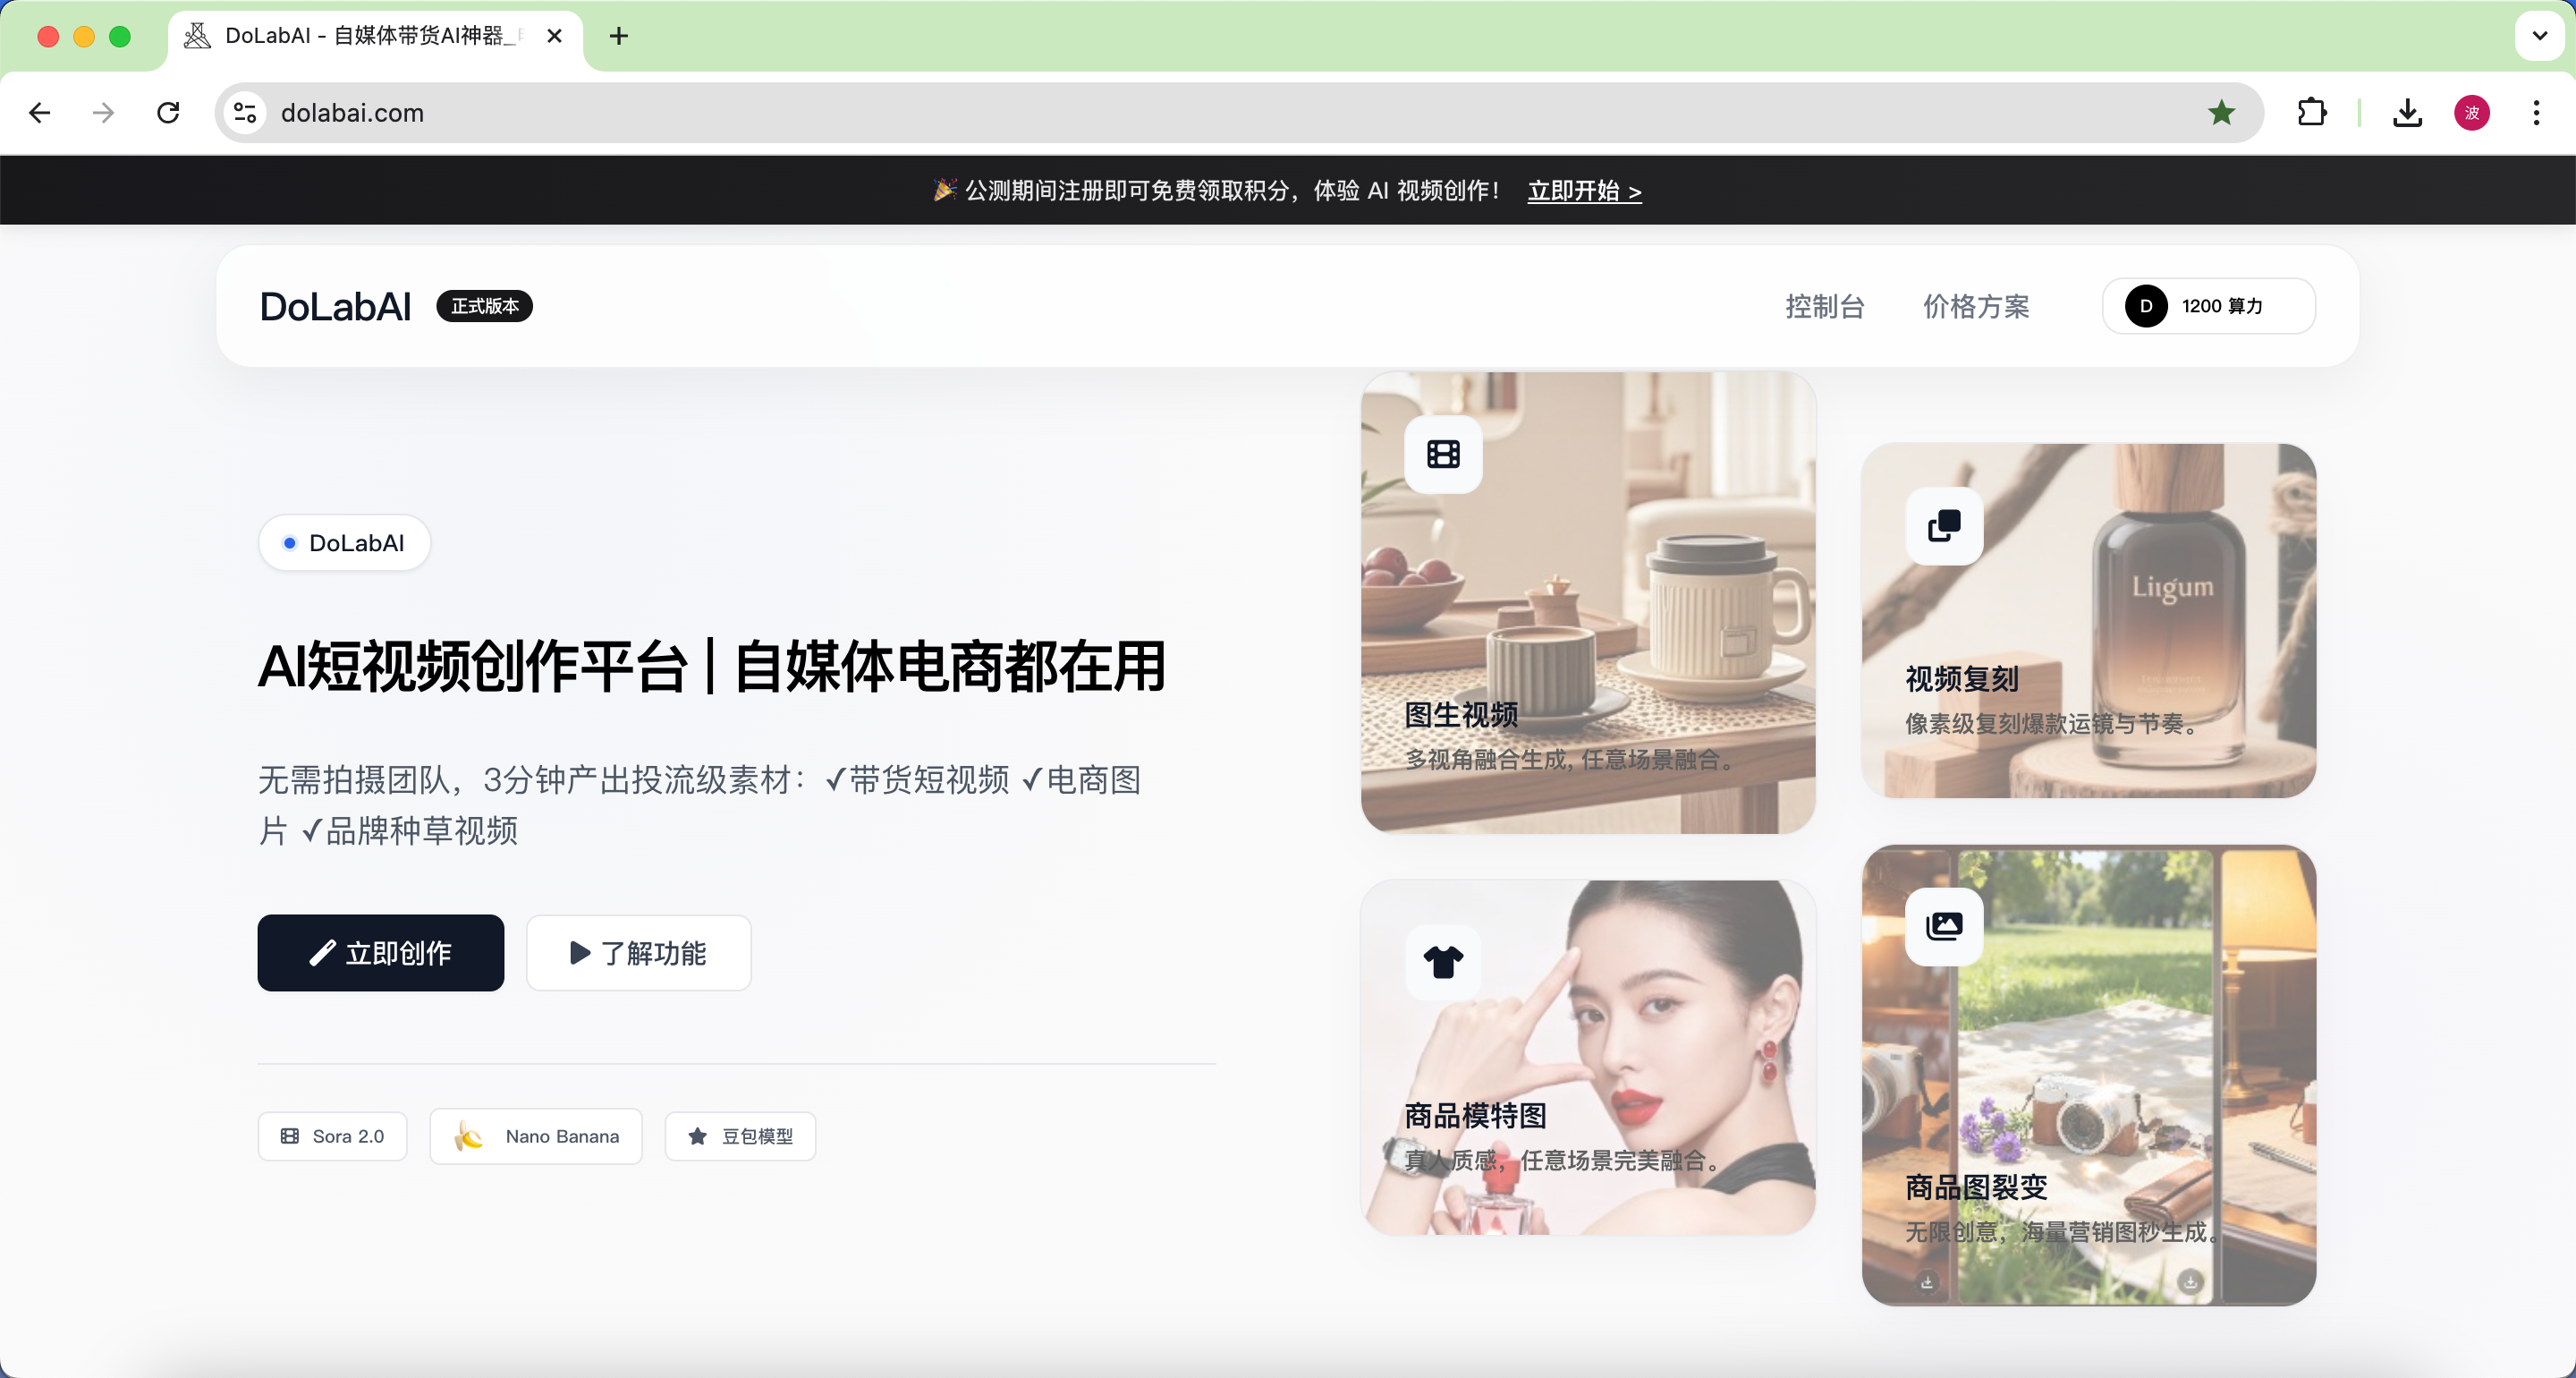Open the Chrome downloads icon
The image size is (2576, 1378).
click(x=2407, y=113)
